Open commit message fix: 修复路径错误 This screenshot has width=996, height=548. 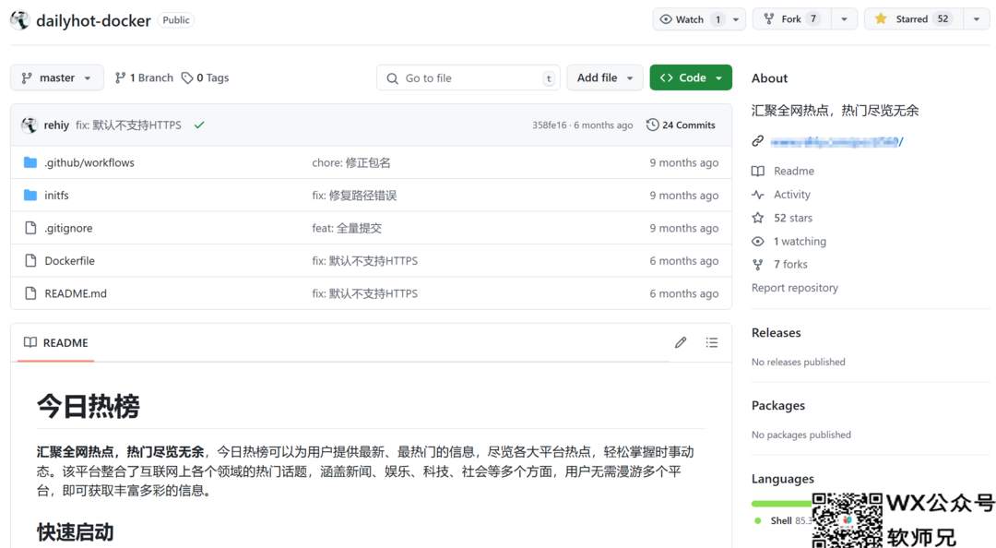(x=354, y=196)
